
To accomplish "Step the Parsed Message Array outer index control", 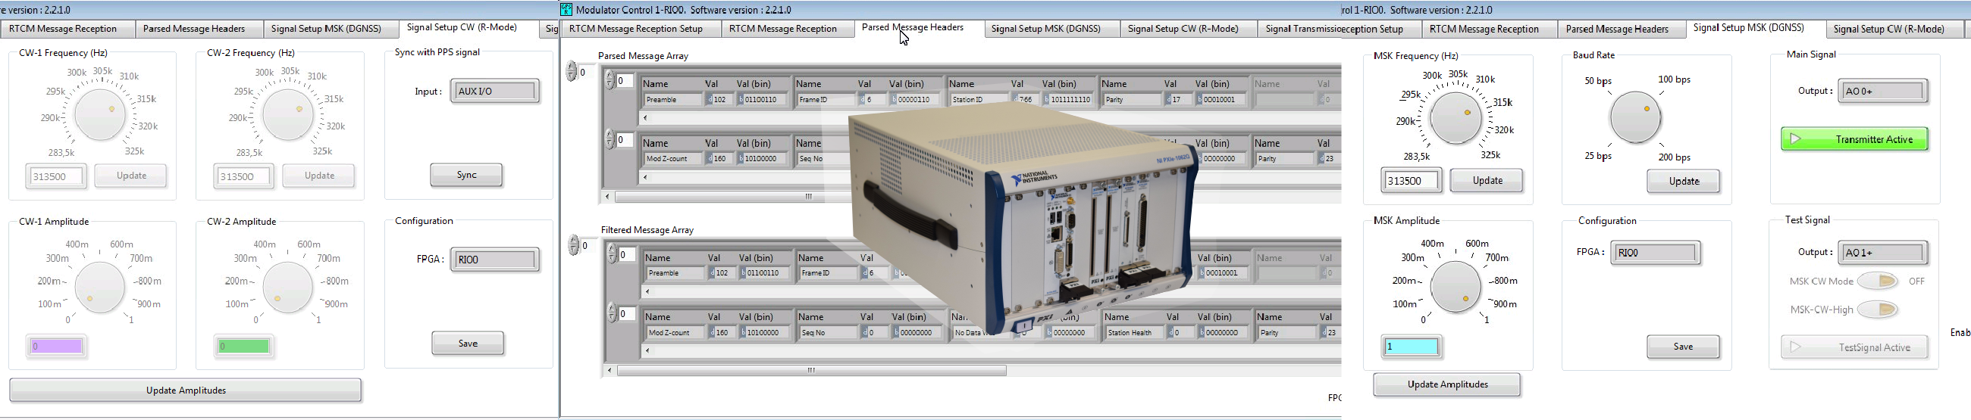I will 572,72.
